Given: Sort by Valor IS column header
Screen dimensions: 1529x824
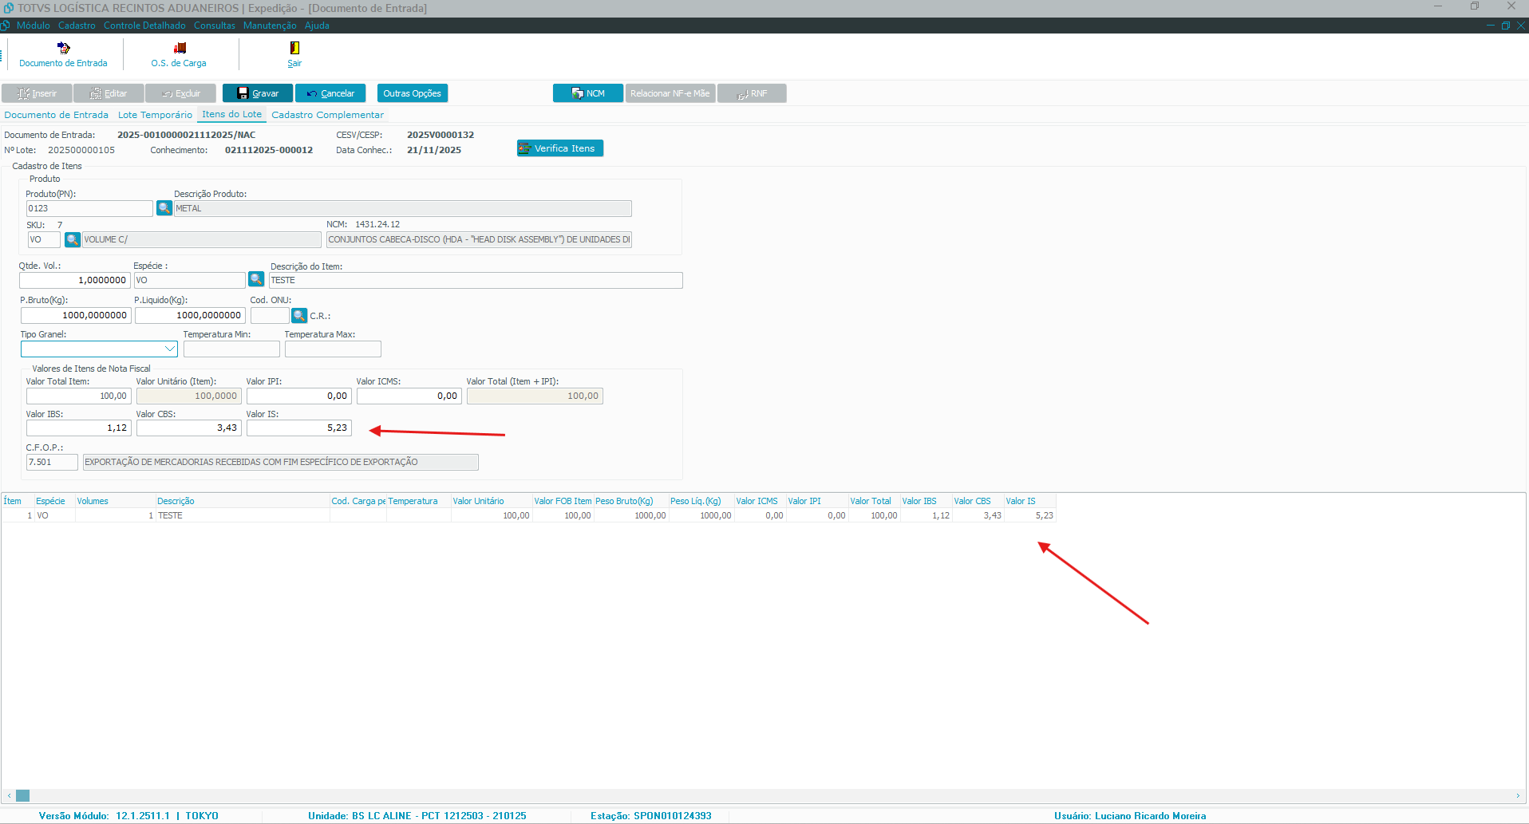Looking at the screenshot, I should click(1029, 501).
